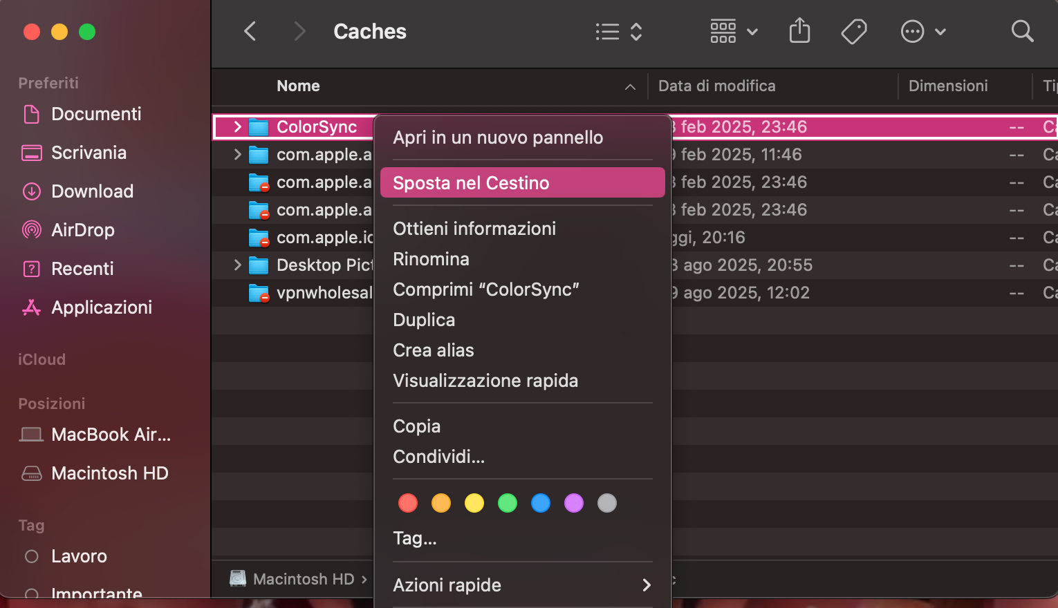This screenshot has height=608, width=1058.
Task: Open the Share icon in the toolbar
Action: point(799,31)
